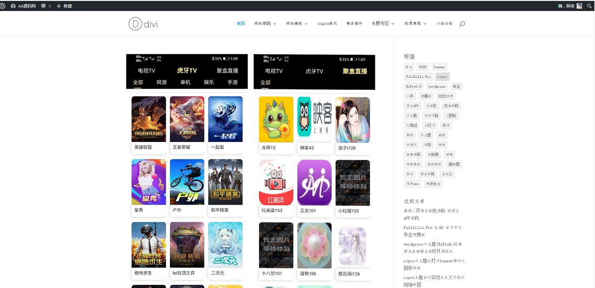This screenshot has height=288, width=595.
Task: Open recent post ripro日主题幻灯片banner
Action: tap(434, 264)
